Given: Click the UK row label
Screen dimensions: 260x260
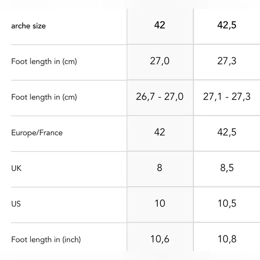Looking at the screenshot, I should (16, 168).
